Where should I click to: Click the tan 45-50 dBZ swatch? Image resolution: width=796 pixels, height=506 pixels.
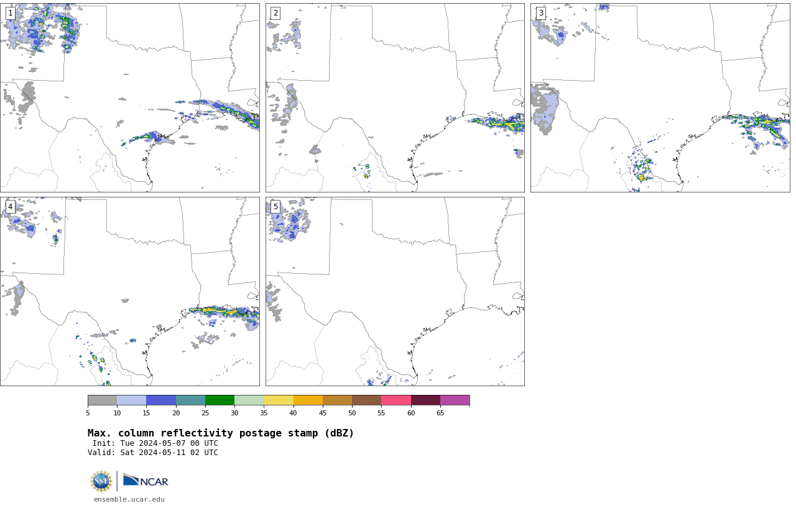337,400
